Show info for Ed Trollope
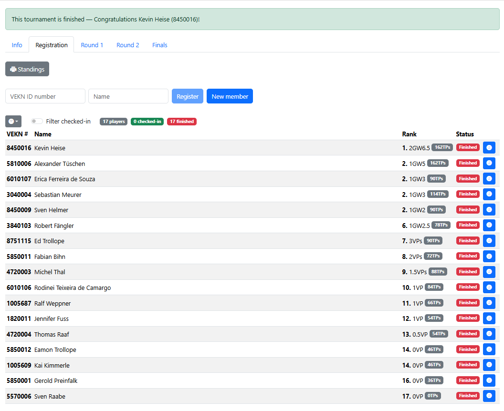 coord(489,241)
